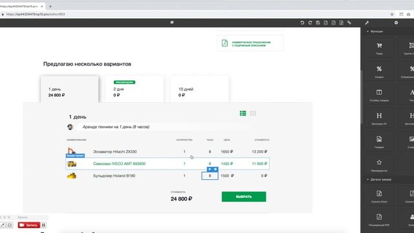Click the 1650 ₽ price of the excavator
Screen dimensions: 414x233
pos(227,151)
